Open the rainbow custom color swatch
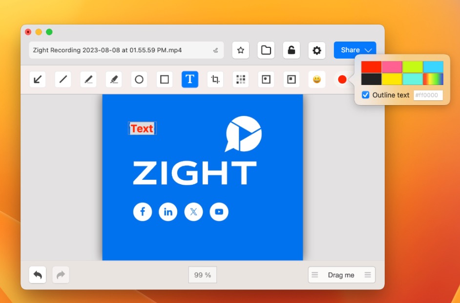This screenshot has width=460, height=303. coord(433,79)
